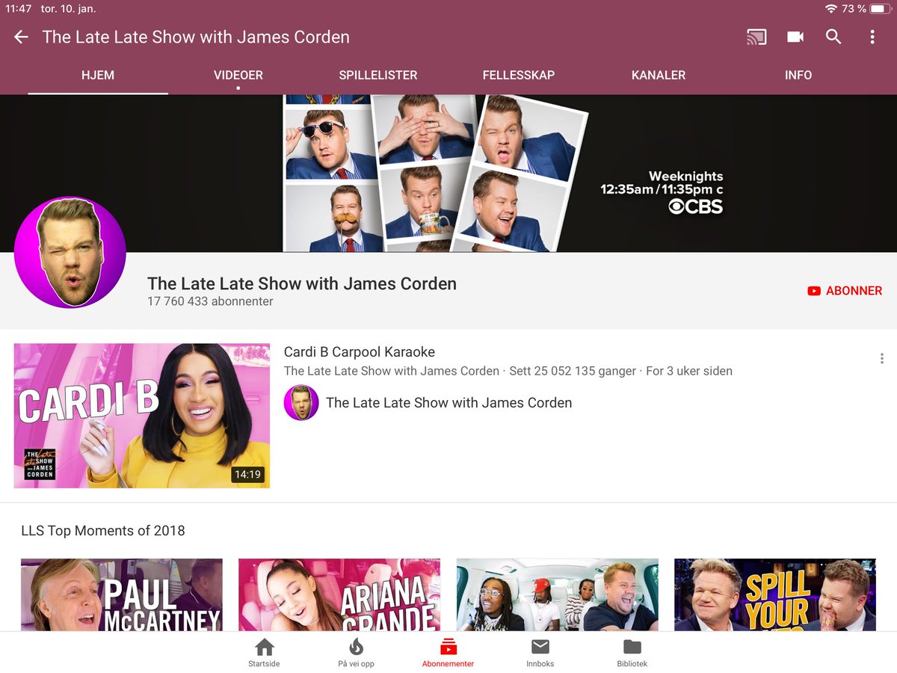Subscribe with the ABONNER button
This screenshot has height=673, width=897.
point(845,291)
